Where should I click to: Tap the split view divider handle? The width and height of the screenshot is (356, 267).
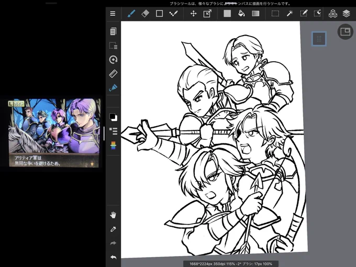(104, 133)
